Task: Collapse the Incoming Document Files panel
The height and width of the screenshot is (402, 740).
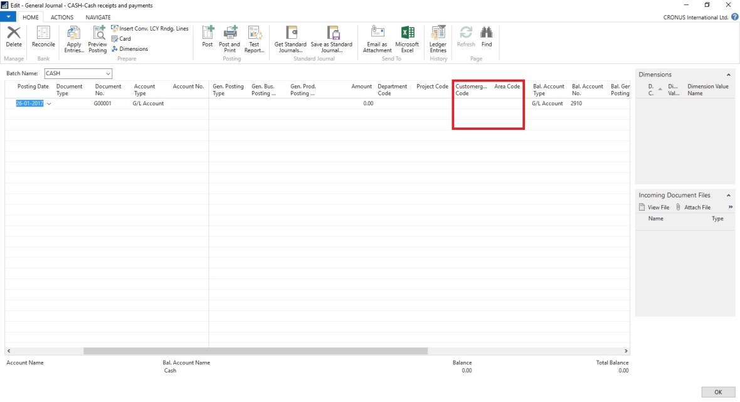Action: [728, 196]
